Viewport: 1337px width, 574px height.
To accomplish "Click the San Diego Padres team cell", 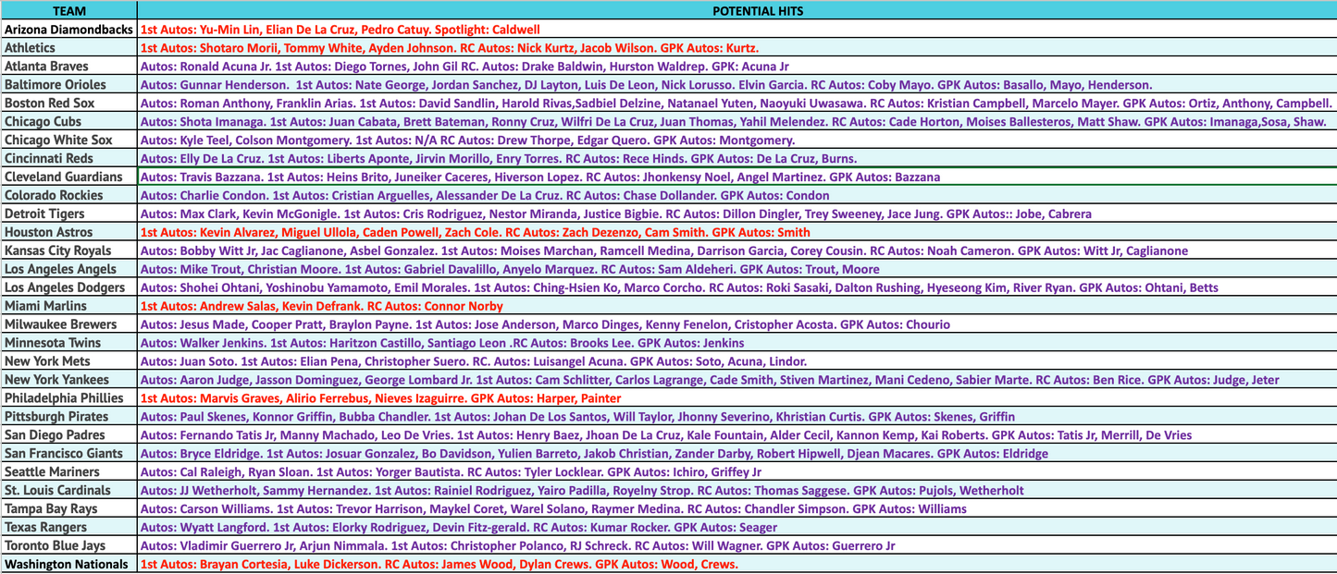I will click(68, 435).
